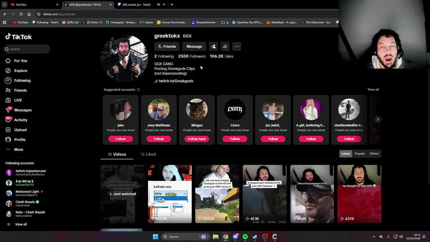Follow the Cxvrn account
430x242 pixels.
[235, 139]
